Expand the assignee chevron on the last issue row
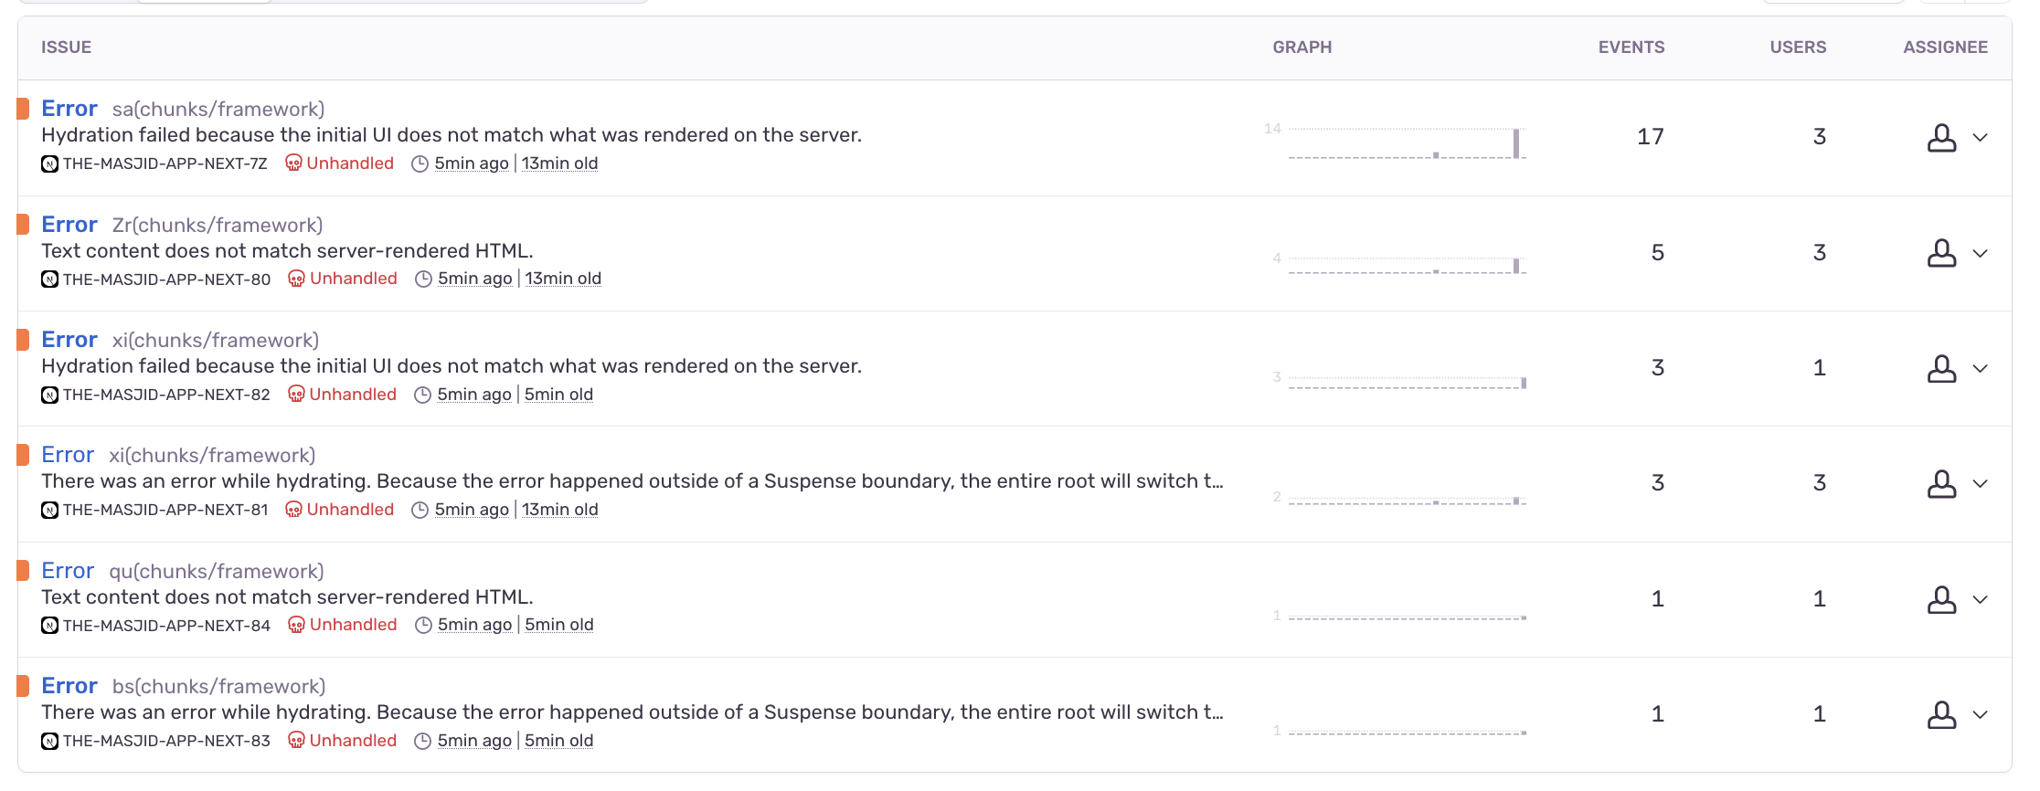Viewport: 2040px width, 791px height. coord(1982,715)
